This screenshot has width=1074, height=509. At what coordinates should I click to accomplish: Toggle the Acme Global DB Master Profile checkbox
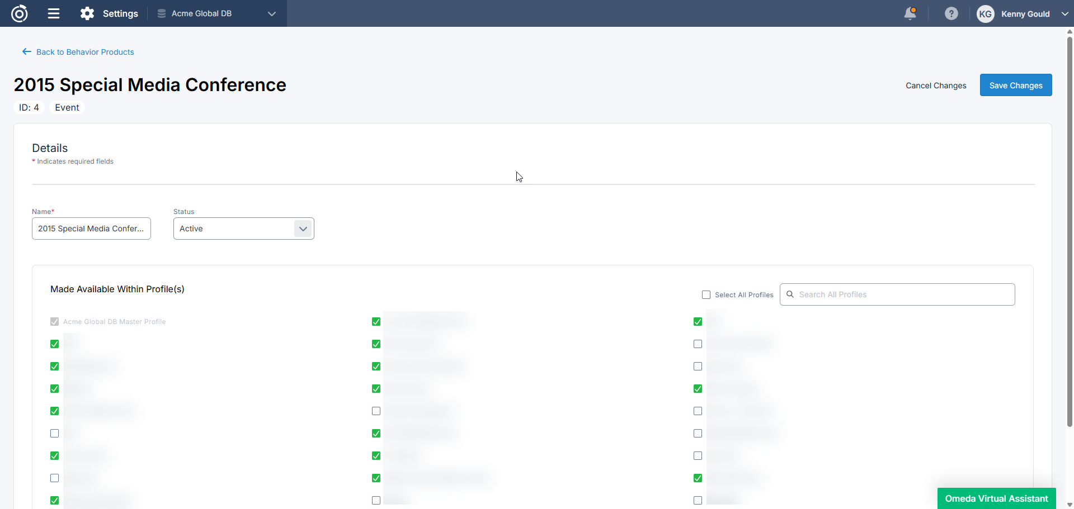55,322
